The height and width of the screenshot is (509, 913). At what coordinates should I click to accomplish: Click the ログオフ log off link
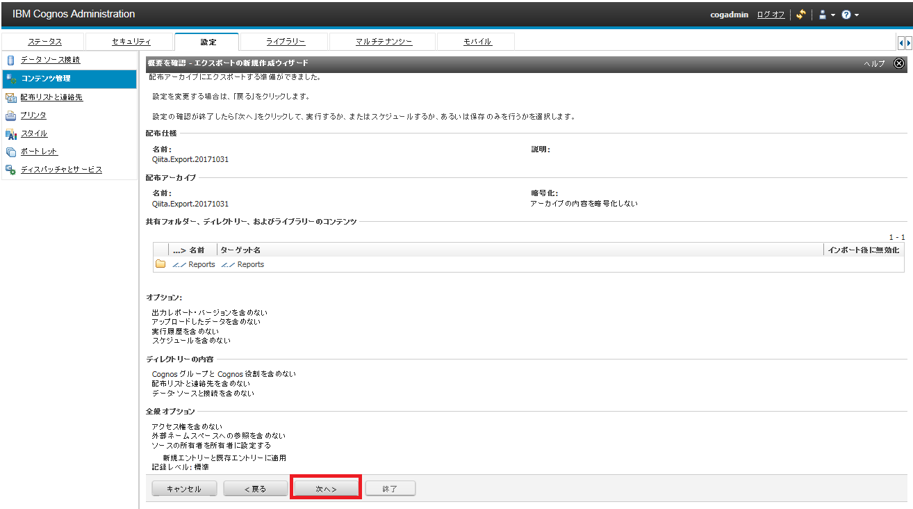[771, 15]
